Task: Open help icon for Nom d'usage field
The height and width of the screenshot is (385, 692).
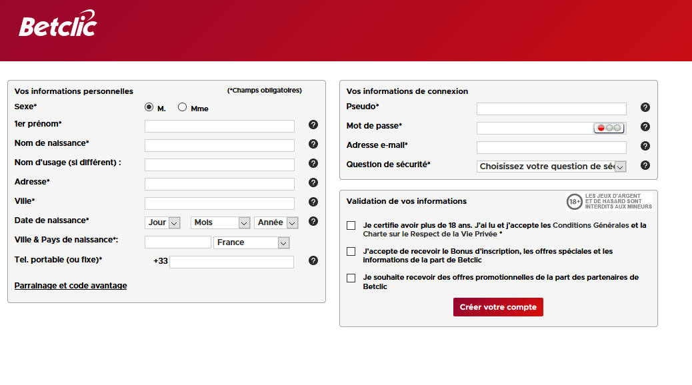Action: (x=313, y=164)
